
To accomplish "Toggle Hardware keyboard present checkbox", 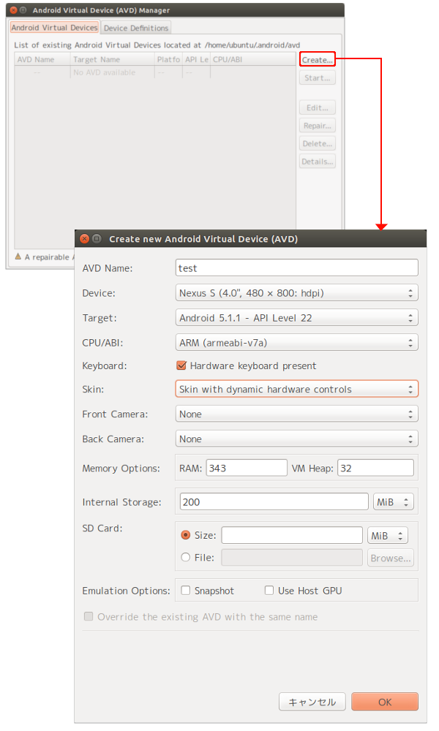I will click(181, 365).
